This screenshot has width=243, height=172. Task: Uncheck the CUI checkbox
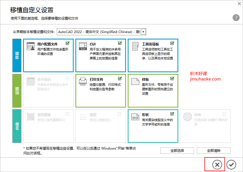click(x=120, y=43)
